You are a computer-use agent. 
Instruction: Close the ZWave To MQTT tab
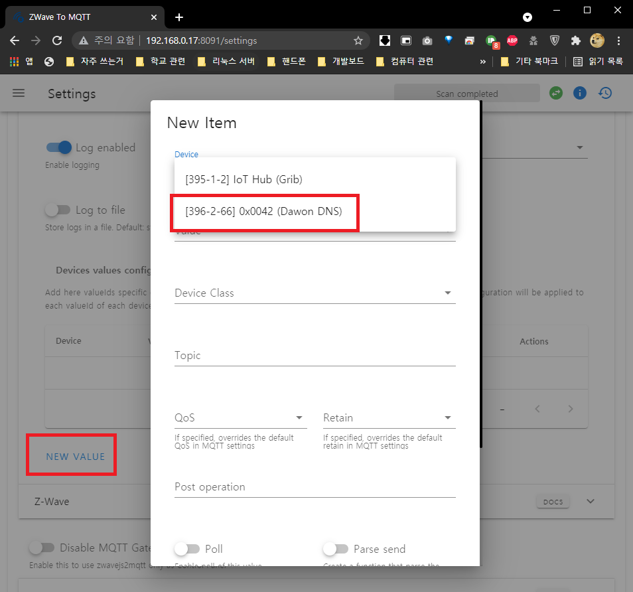pyautogui.click(x=154, y=17)
